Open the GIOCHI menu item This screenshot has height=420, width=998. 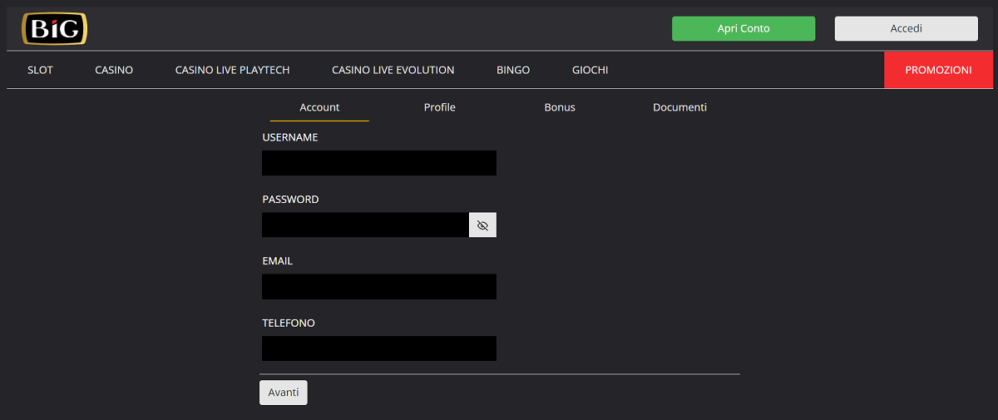click(x=590, y=70)
